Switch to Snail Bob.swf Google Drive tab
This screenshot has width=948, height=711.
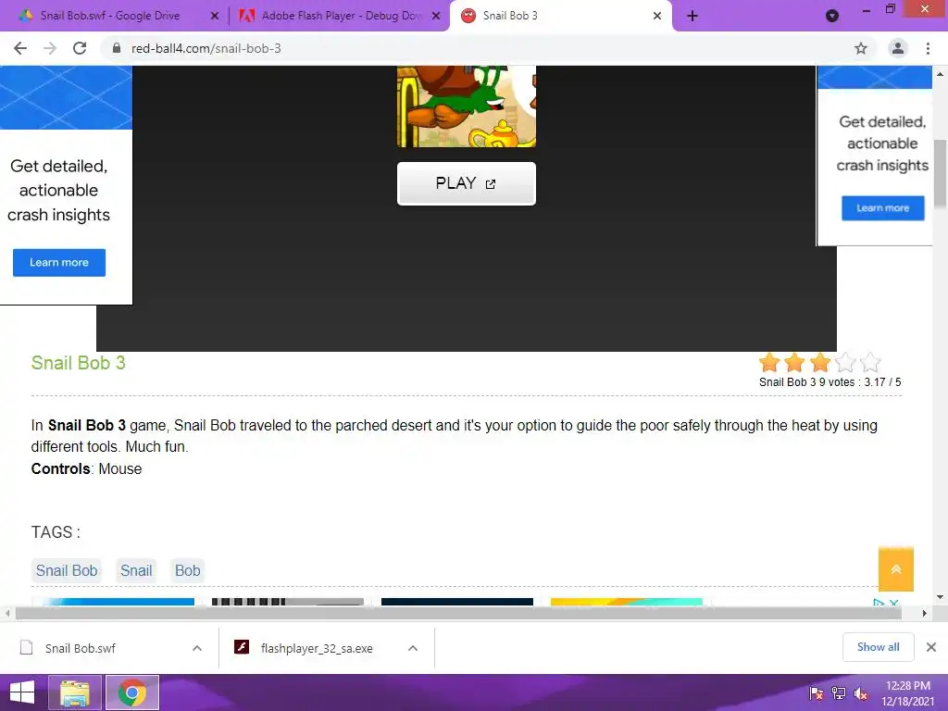point(109,16)
